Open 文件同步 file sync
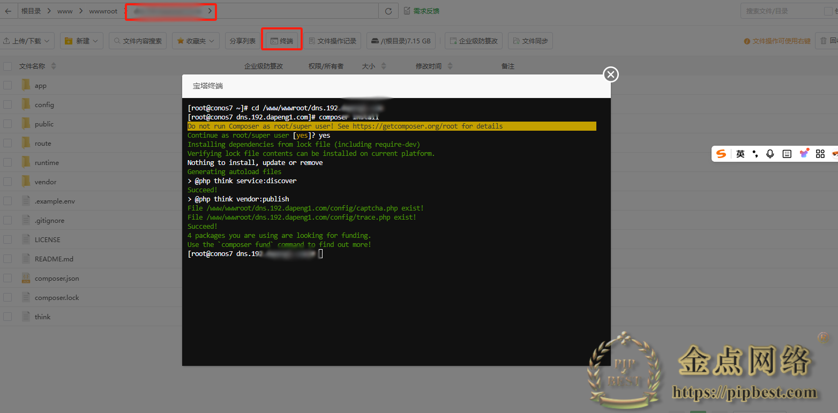 [530, 40]
